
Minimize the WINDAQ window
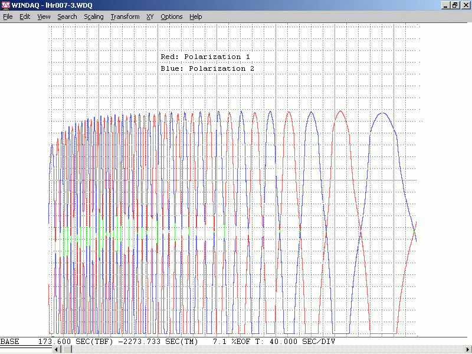point(444,5)
